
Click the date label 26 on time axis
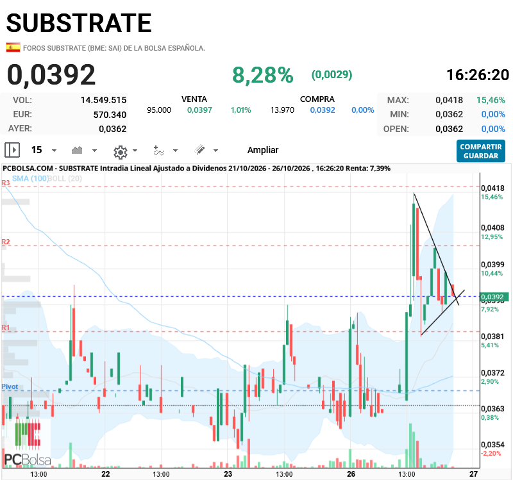tap(351, 474)
